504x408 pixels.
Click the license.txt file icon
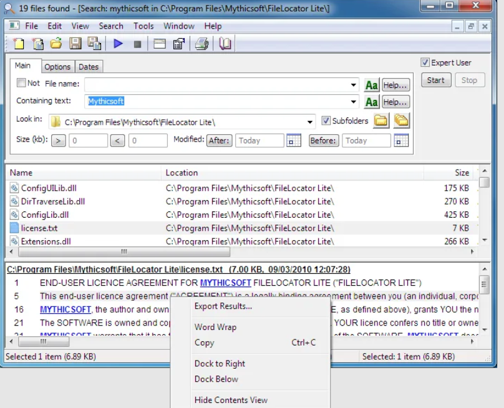click(14, 228)
